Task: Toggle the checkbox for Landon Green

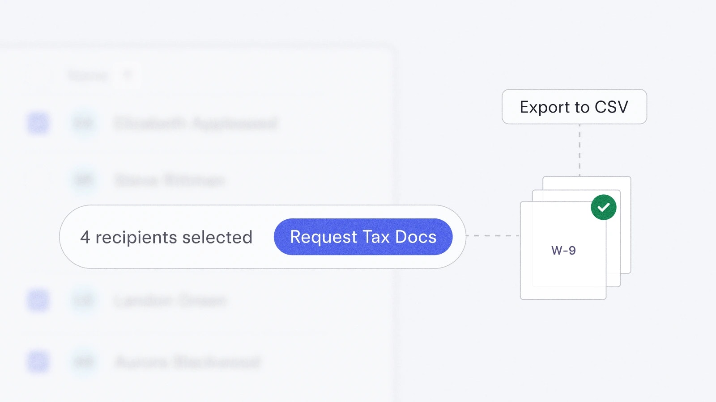Action: [x=38, y=300]
